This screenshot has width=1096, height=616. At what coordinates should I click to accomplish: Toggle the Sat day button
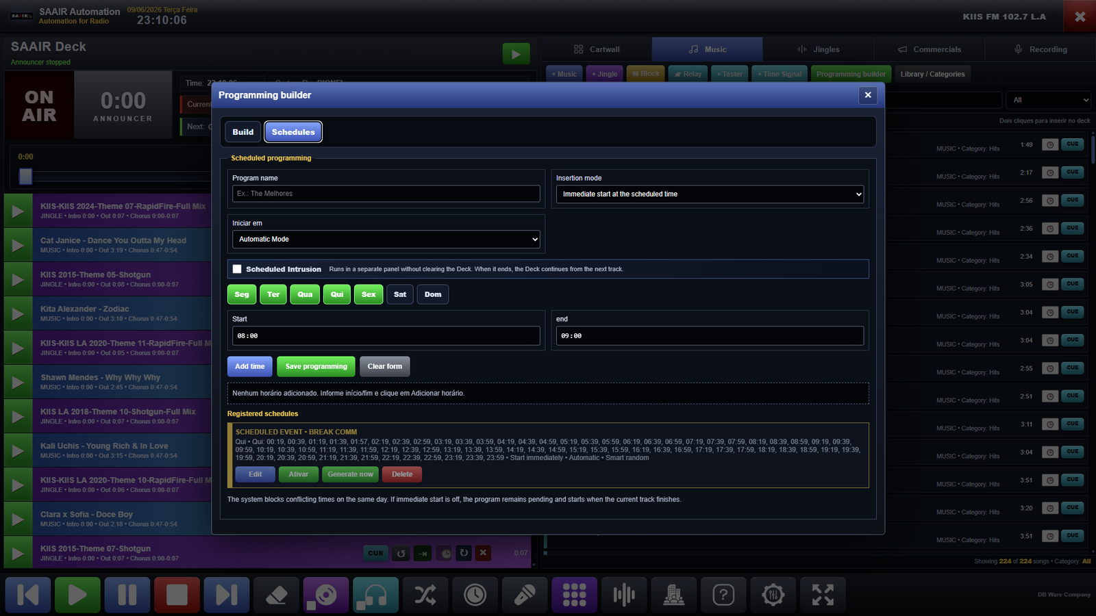(400, 294)
